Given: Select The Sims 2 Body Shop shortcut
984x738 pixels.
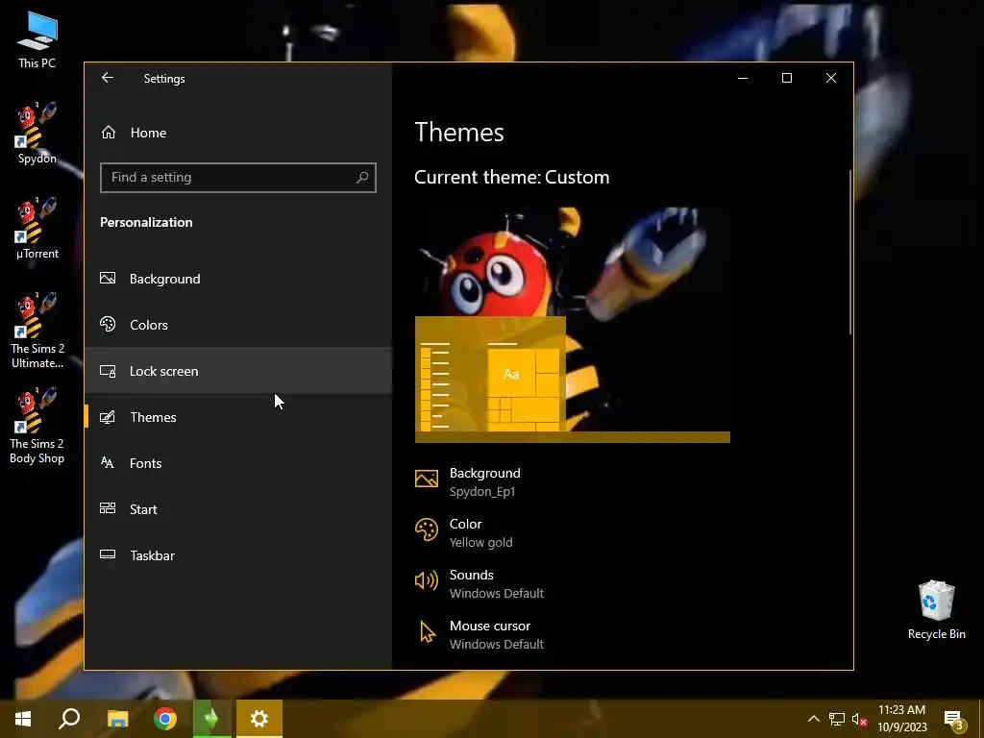Looking at the screenshot, I should (37, 426).
